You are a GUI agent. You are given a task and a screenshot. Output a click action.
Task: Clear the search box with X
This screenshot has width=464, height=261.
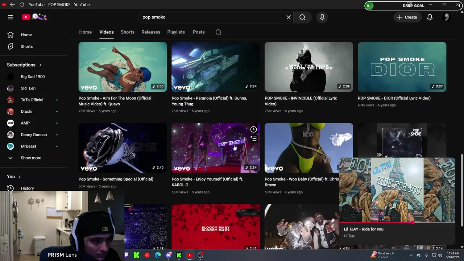[x=289, y=17]
